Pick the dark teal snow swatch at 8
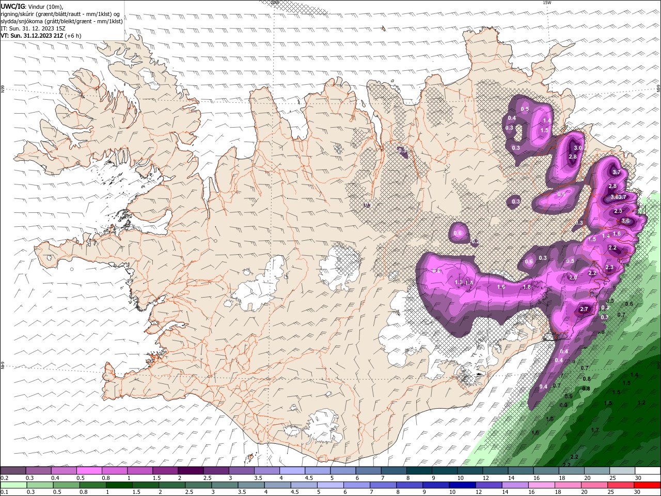 pyautogui.click(x=419, y=471)
